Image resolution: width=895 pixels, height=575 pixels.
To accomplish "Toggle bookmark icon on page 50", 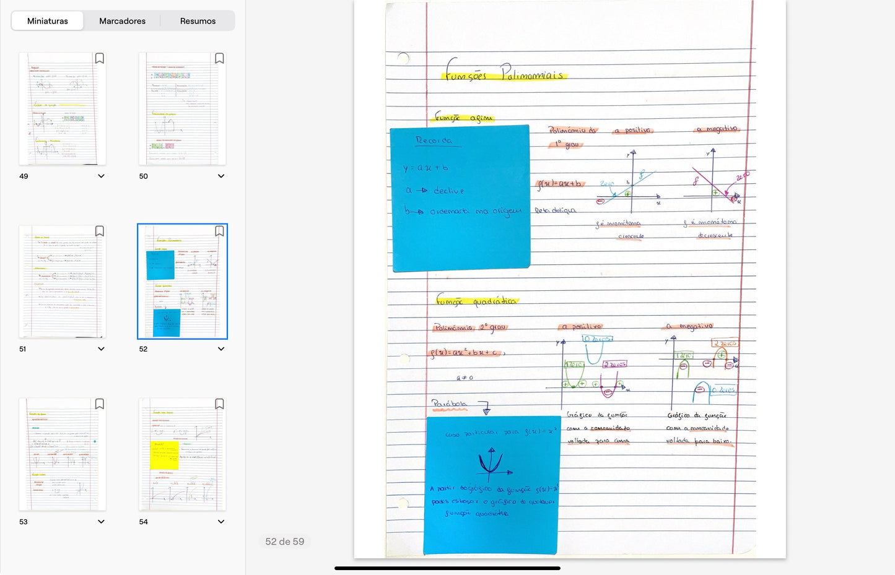I will [x=219, y=58].
